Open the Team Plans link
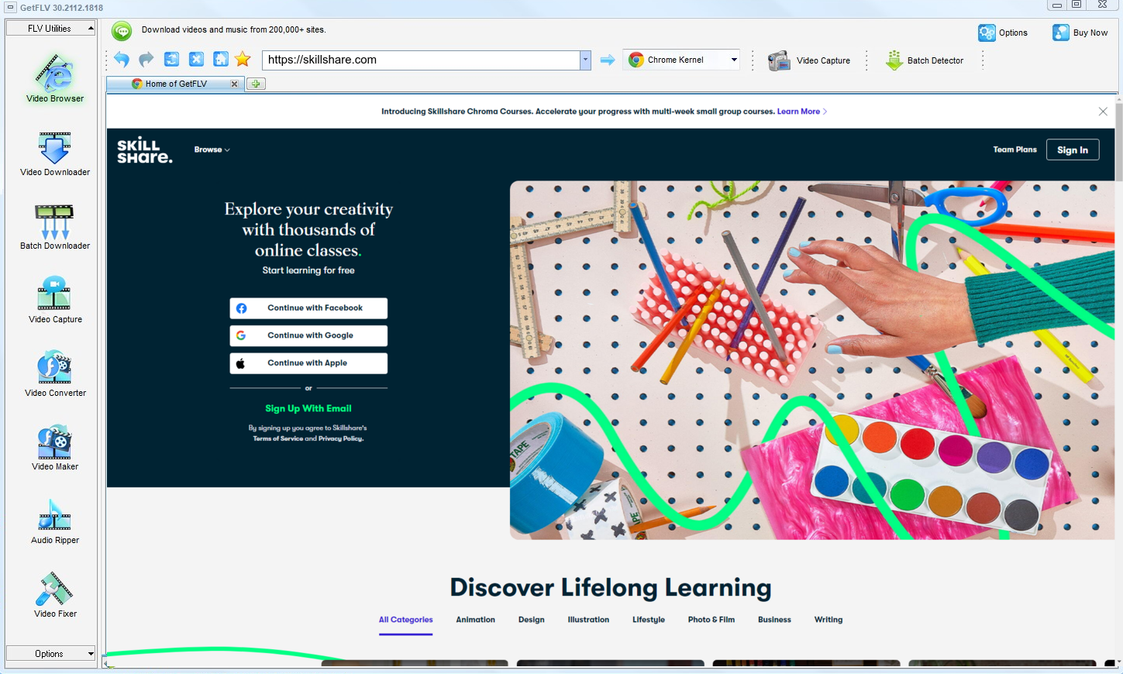The height and width of the screenshot is (674, 1123). (1015, 150)
